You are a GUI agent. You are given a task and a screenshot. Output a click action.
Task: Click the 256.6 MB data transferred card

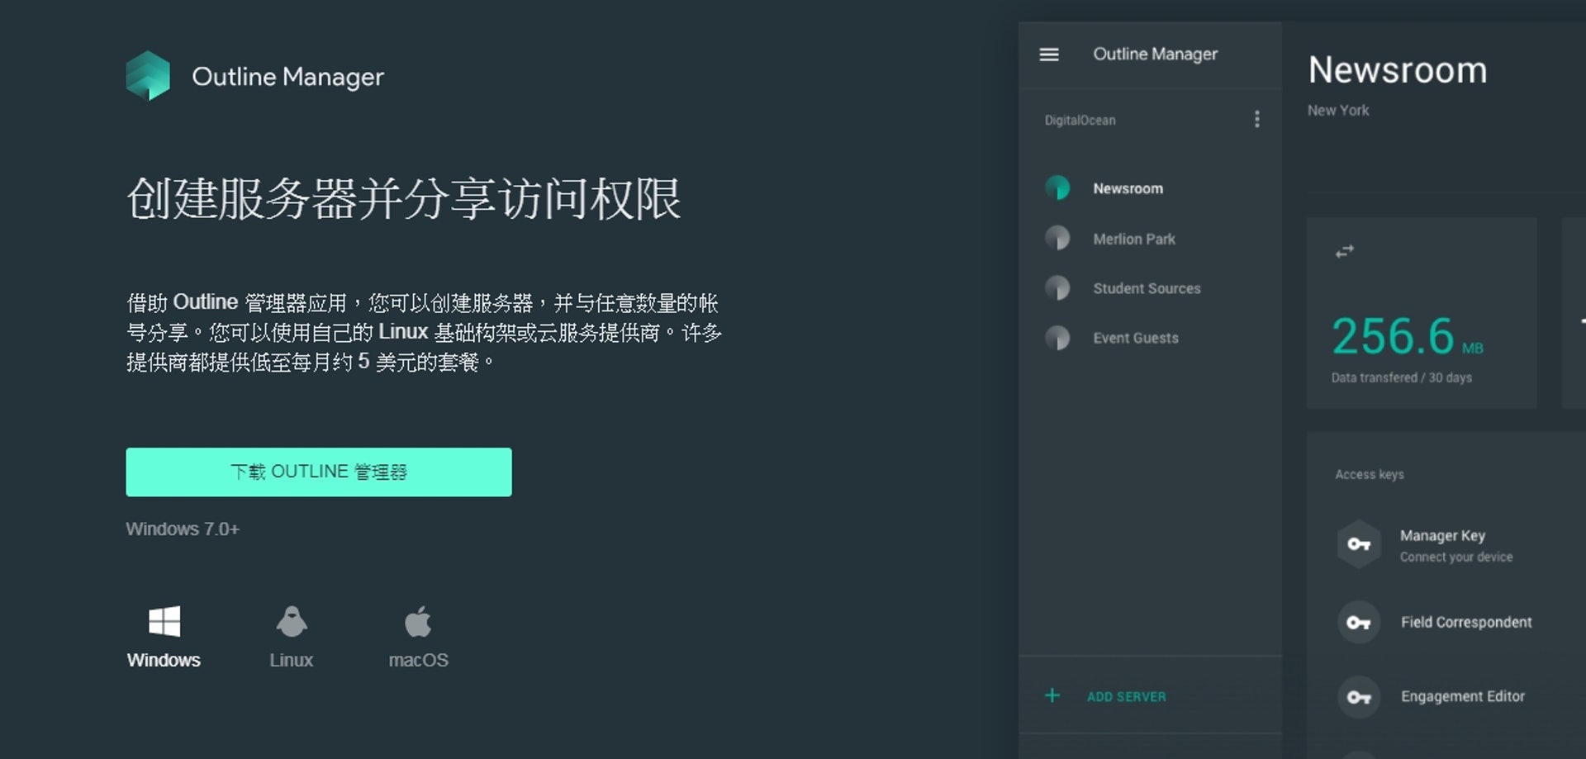coord(1421,314)
